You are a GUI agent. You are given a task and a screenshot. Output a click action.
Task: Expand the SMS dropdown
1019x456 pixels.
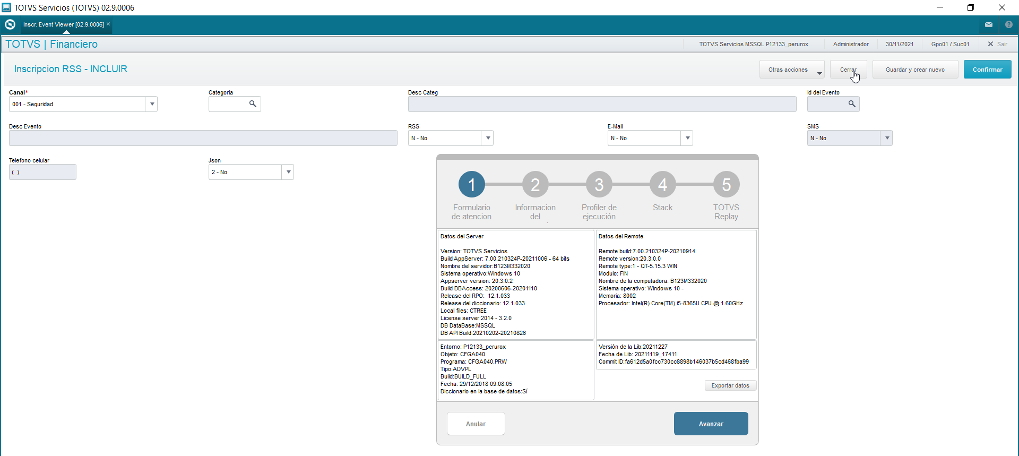click(x=887, y=138)
